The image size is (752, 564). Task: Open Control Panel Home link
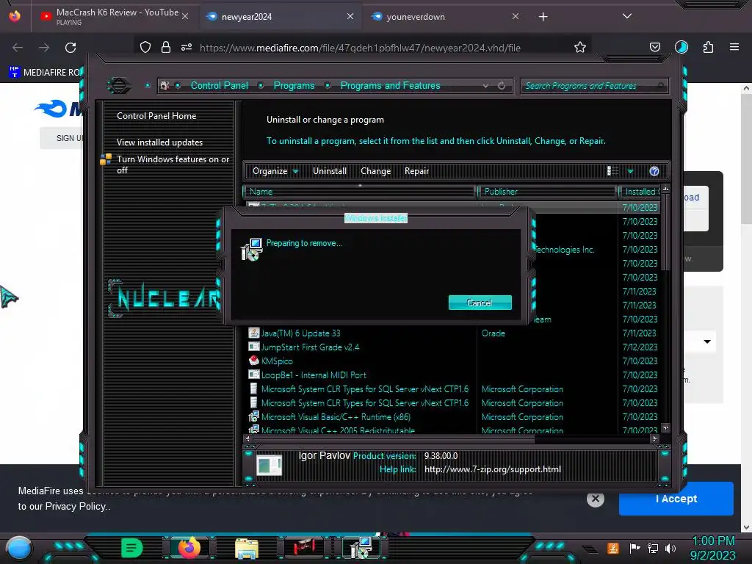point(156,115)
